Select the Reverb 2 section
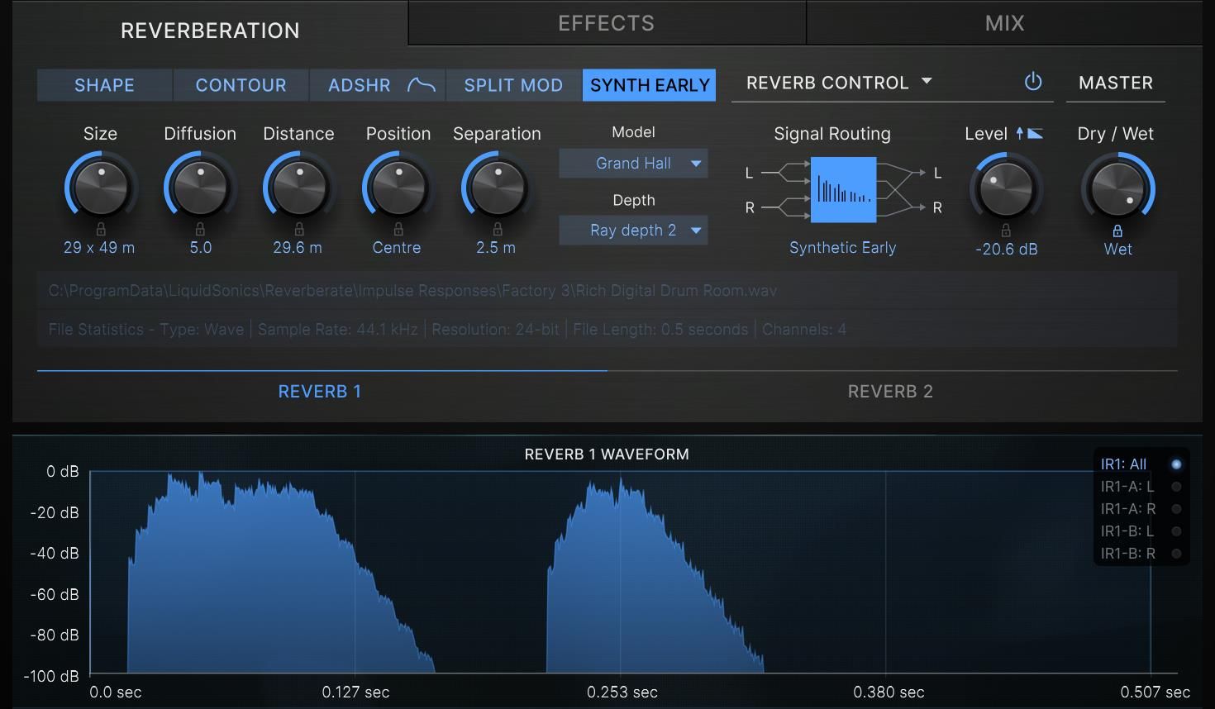The image size is (1215, 709). 890,392
